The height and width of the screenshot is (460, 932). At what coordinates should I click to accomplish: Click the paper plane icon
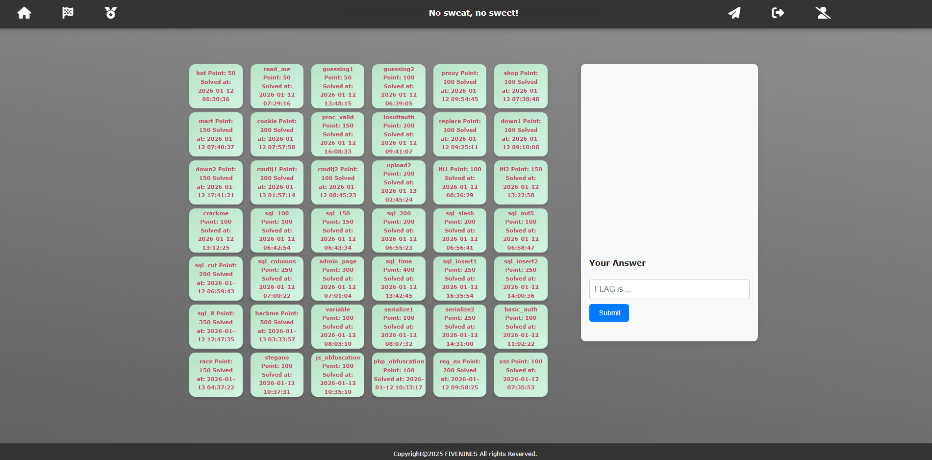(734, 13)
